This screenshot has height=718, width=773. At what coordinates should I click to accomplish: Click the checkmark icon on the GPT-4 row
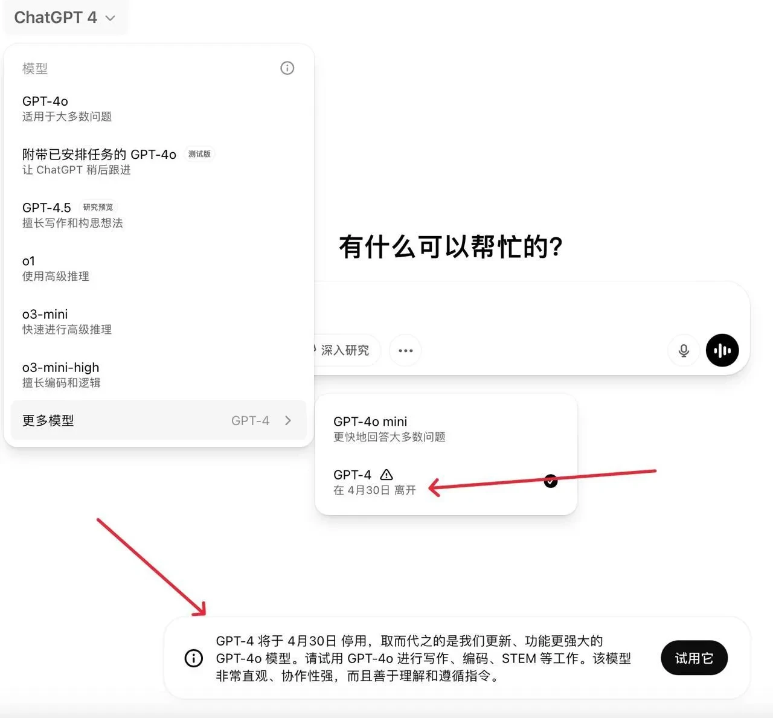[551, 481]
